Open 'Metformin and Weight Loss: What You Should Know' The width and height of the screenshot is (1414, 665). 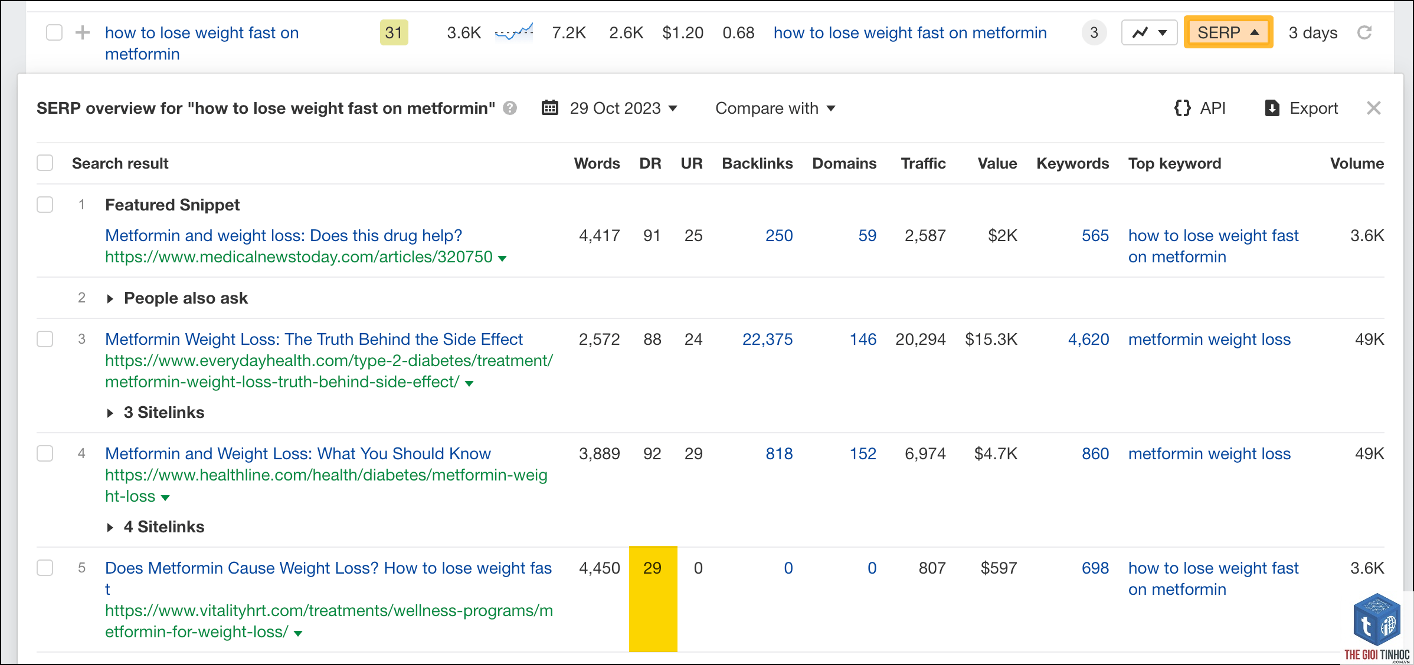[297, 453]
